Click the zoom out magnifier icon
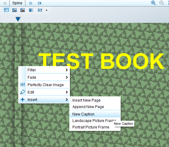This screenshot has width=169, height=147. (162, 3)
